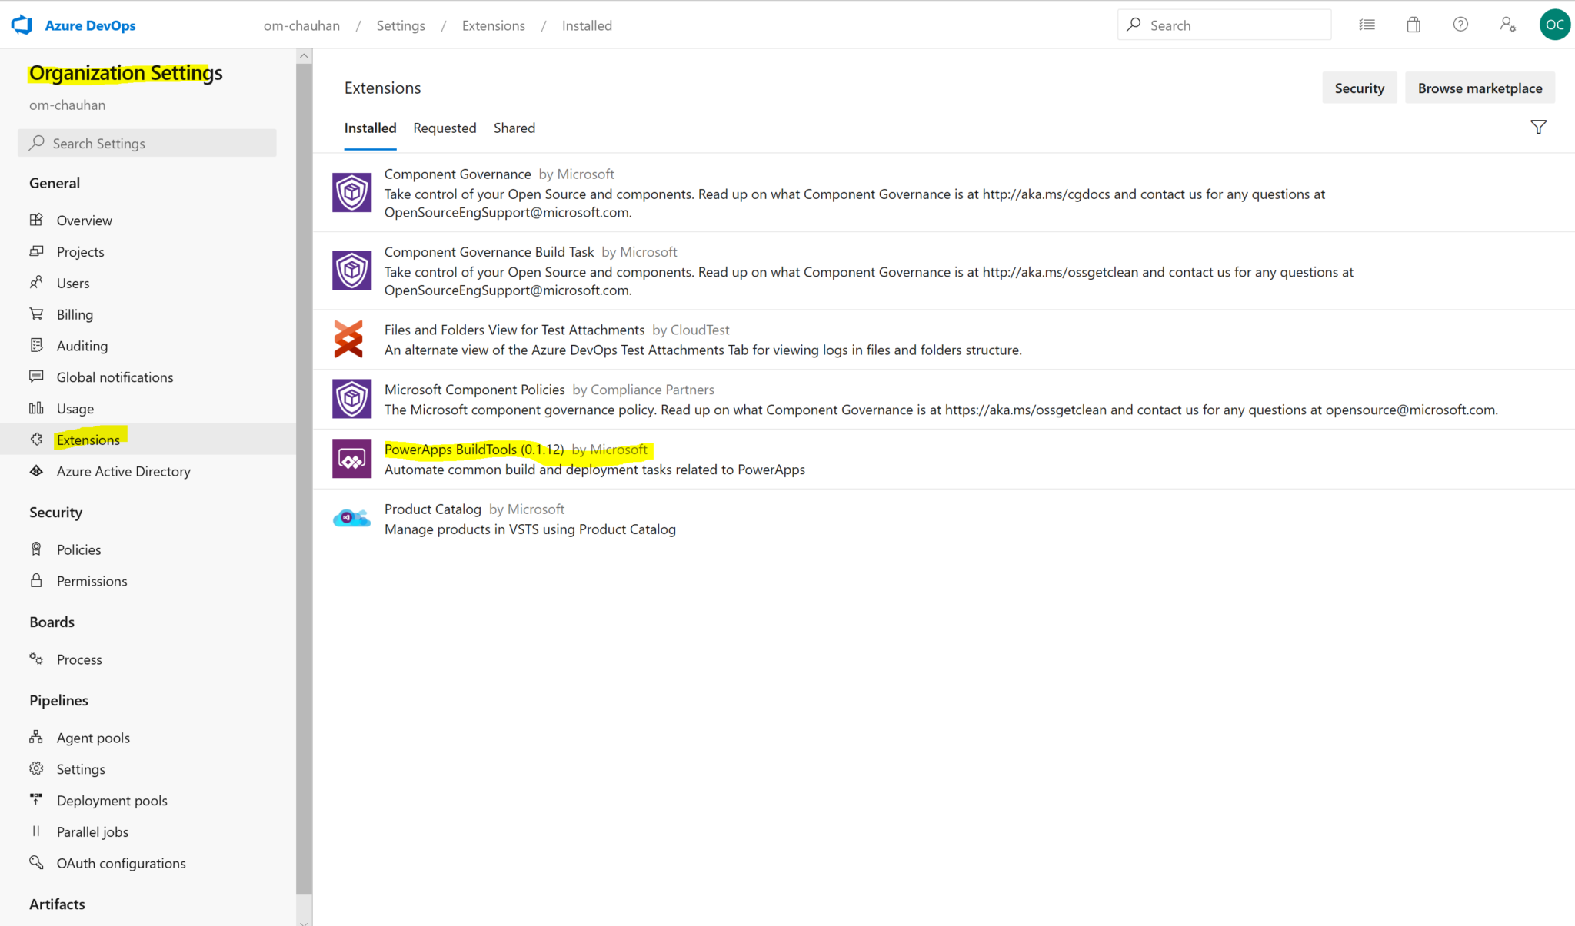Select Agent pools in the sidebar
Image resolution: width=1575 pixels, height=926 pixels.
tap(93, 737)
